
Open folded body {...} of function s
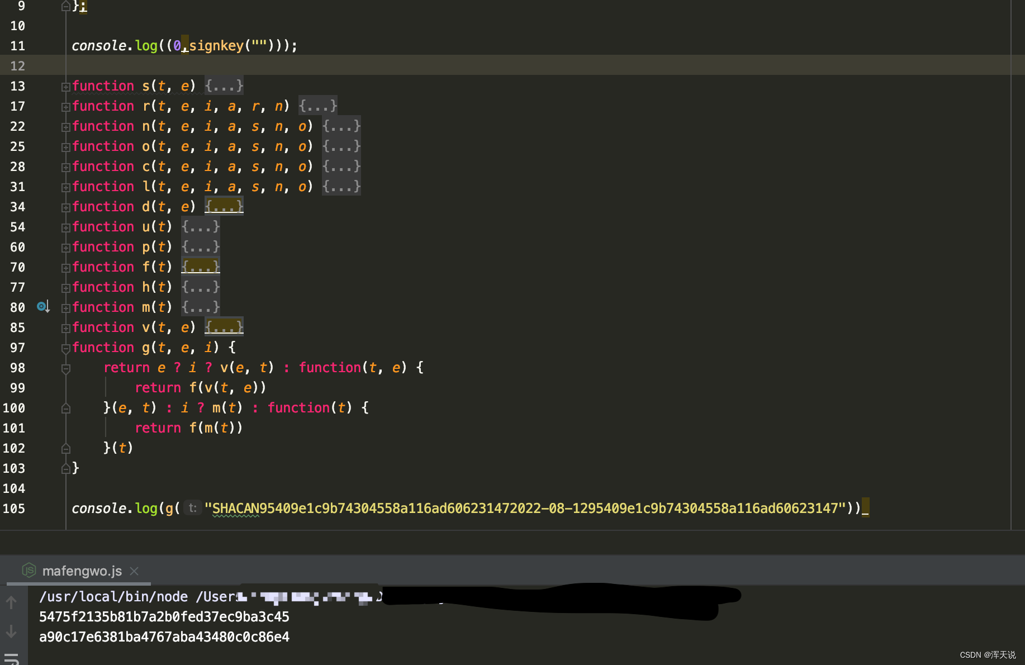[224, 86]
